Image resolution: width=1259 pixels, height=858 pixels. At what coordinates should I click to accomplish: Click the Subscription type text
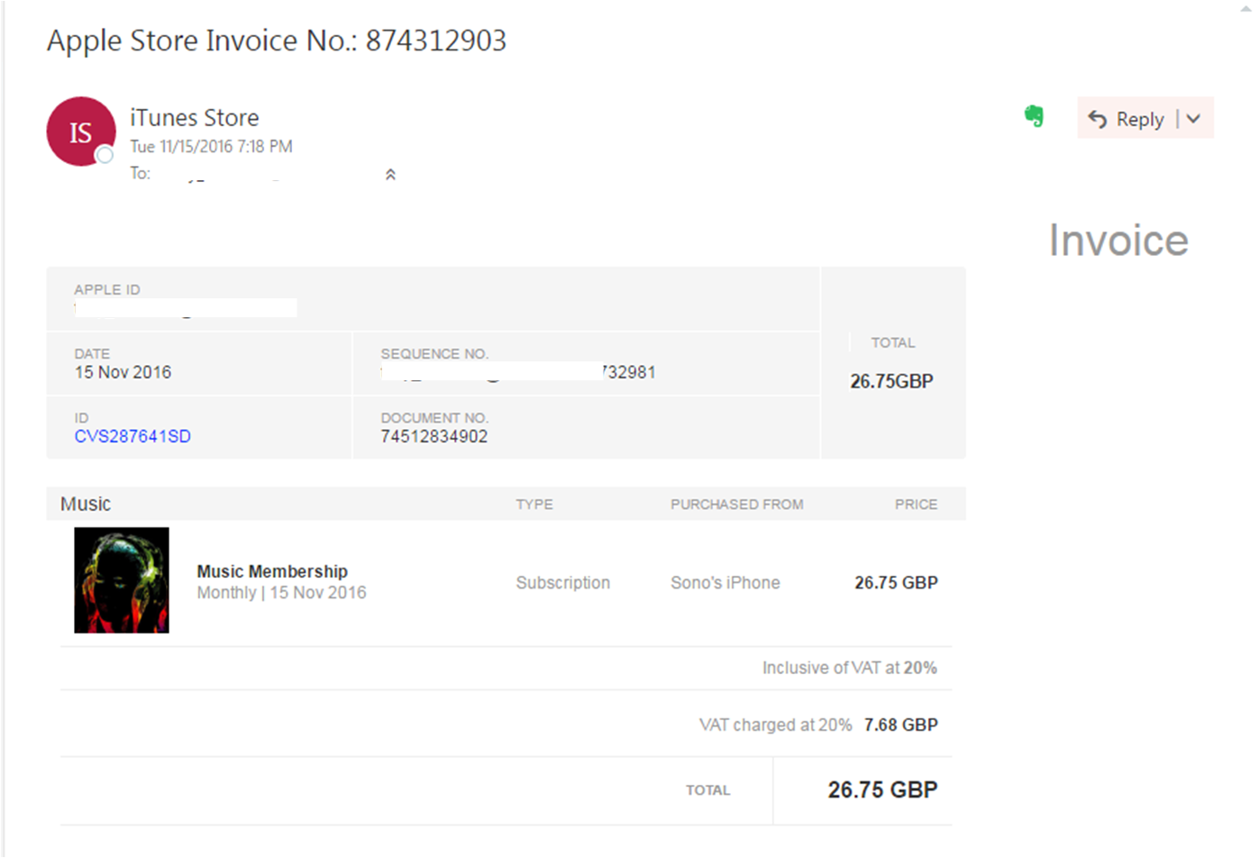tap(563, 583)
